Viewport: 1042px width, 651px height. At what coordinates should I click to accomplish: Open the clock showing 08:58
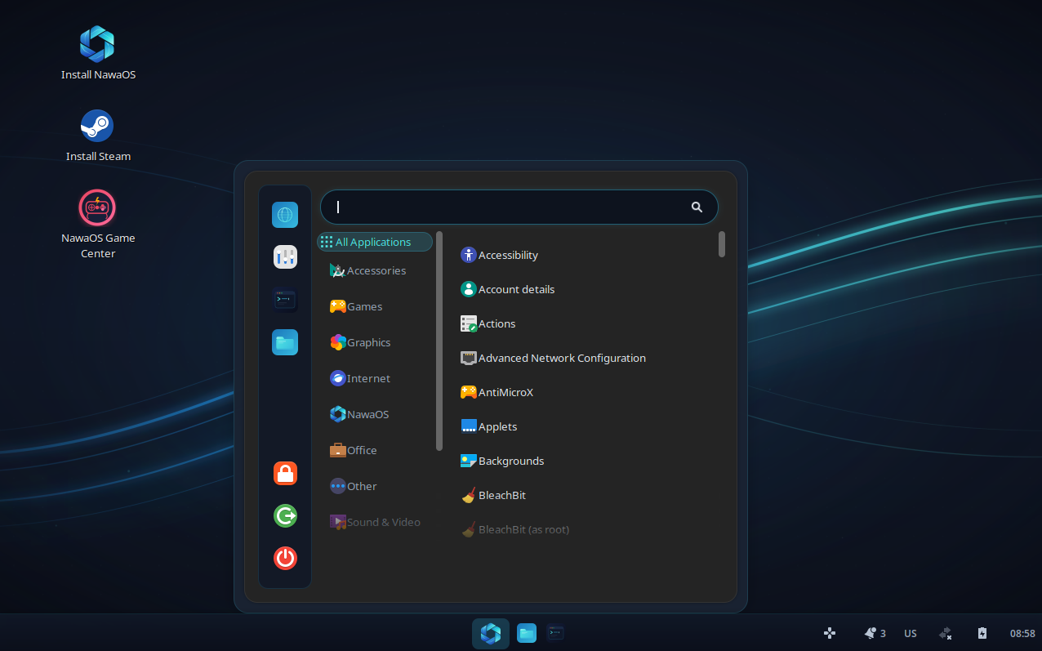(1022, 633)
